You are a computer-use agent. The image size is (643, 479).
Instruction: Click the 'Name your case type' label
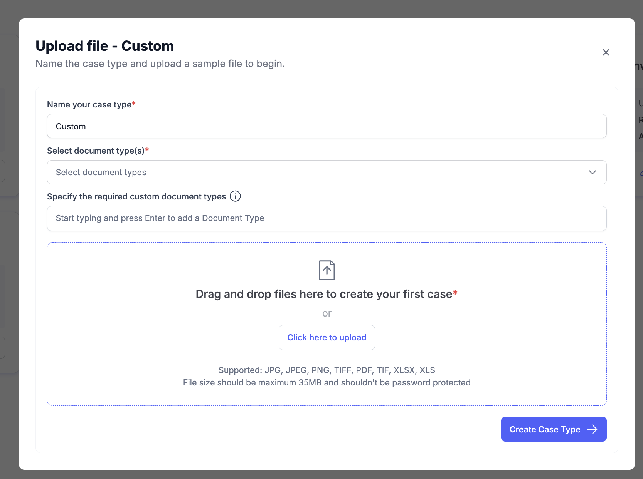coord(89,104)
